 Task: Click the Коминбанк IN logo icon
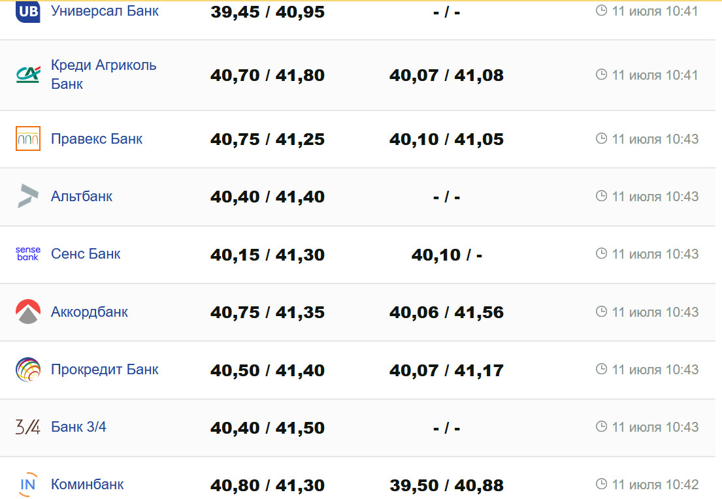click(28, 485)
